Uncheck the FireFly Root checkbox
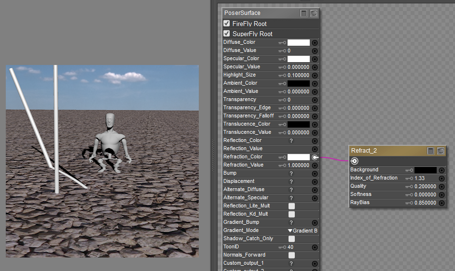Screen dimensions: 455x271 (x=227, y=24)
